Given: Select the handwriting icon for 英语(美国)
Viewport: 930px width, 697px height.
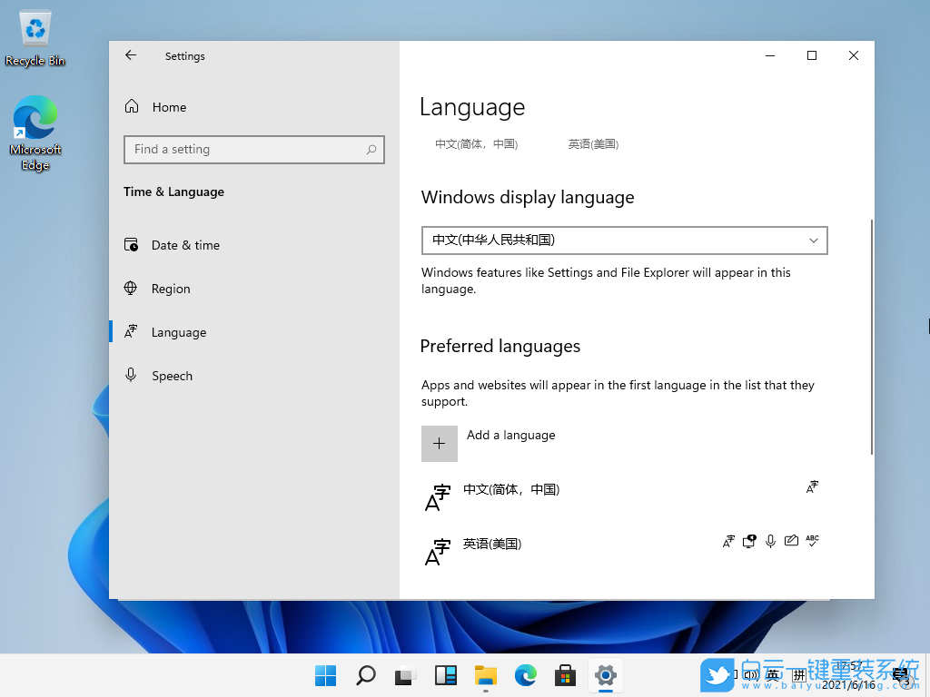Looking at the screenshot, I should click(x=791, y=541).
